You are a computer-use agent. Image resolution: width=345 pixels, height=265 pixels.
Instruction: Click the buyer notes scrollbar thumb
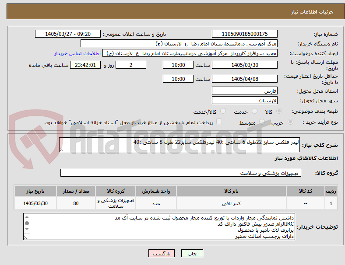[x=27, y=223]
